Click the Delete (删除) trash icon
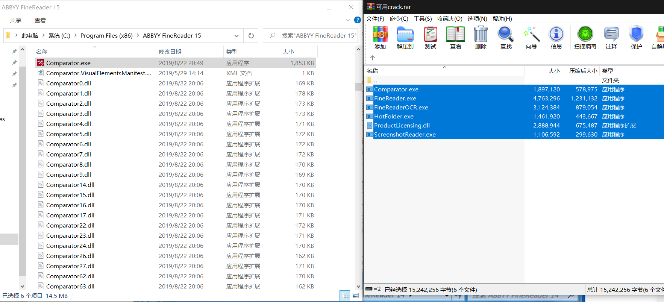664x302 pixels. 481,34
